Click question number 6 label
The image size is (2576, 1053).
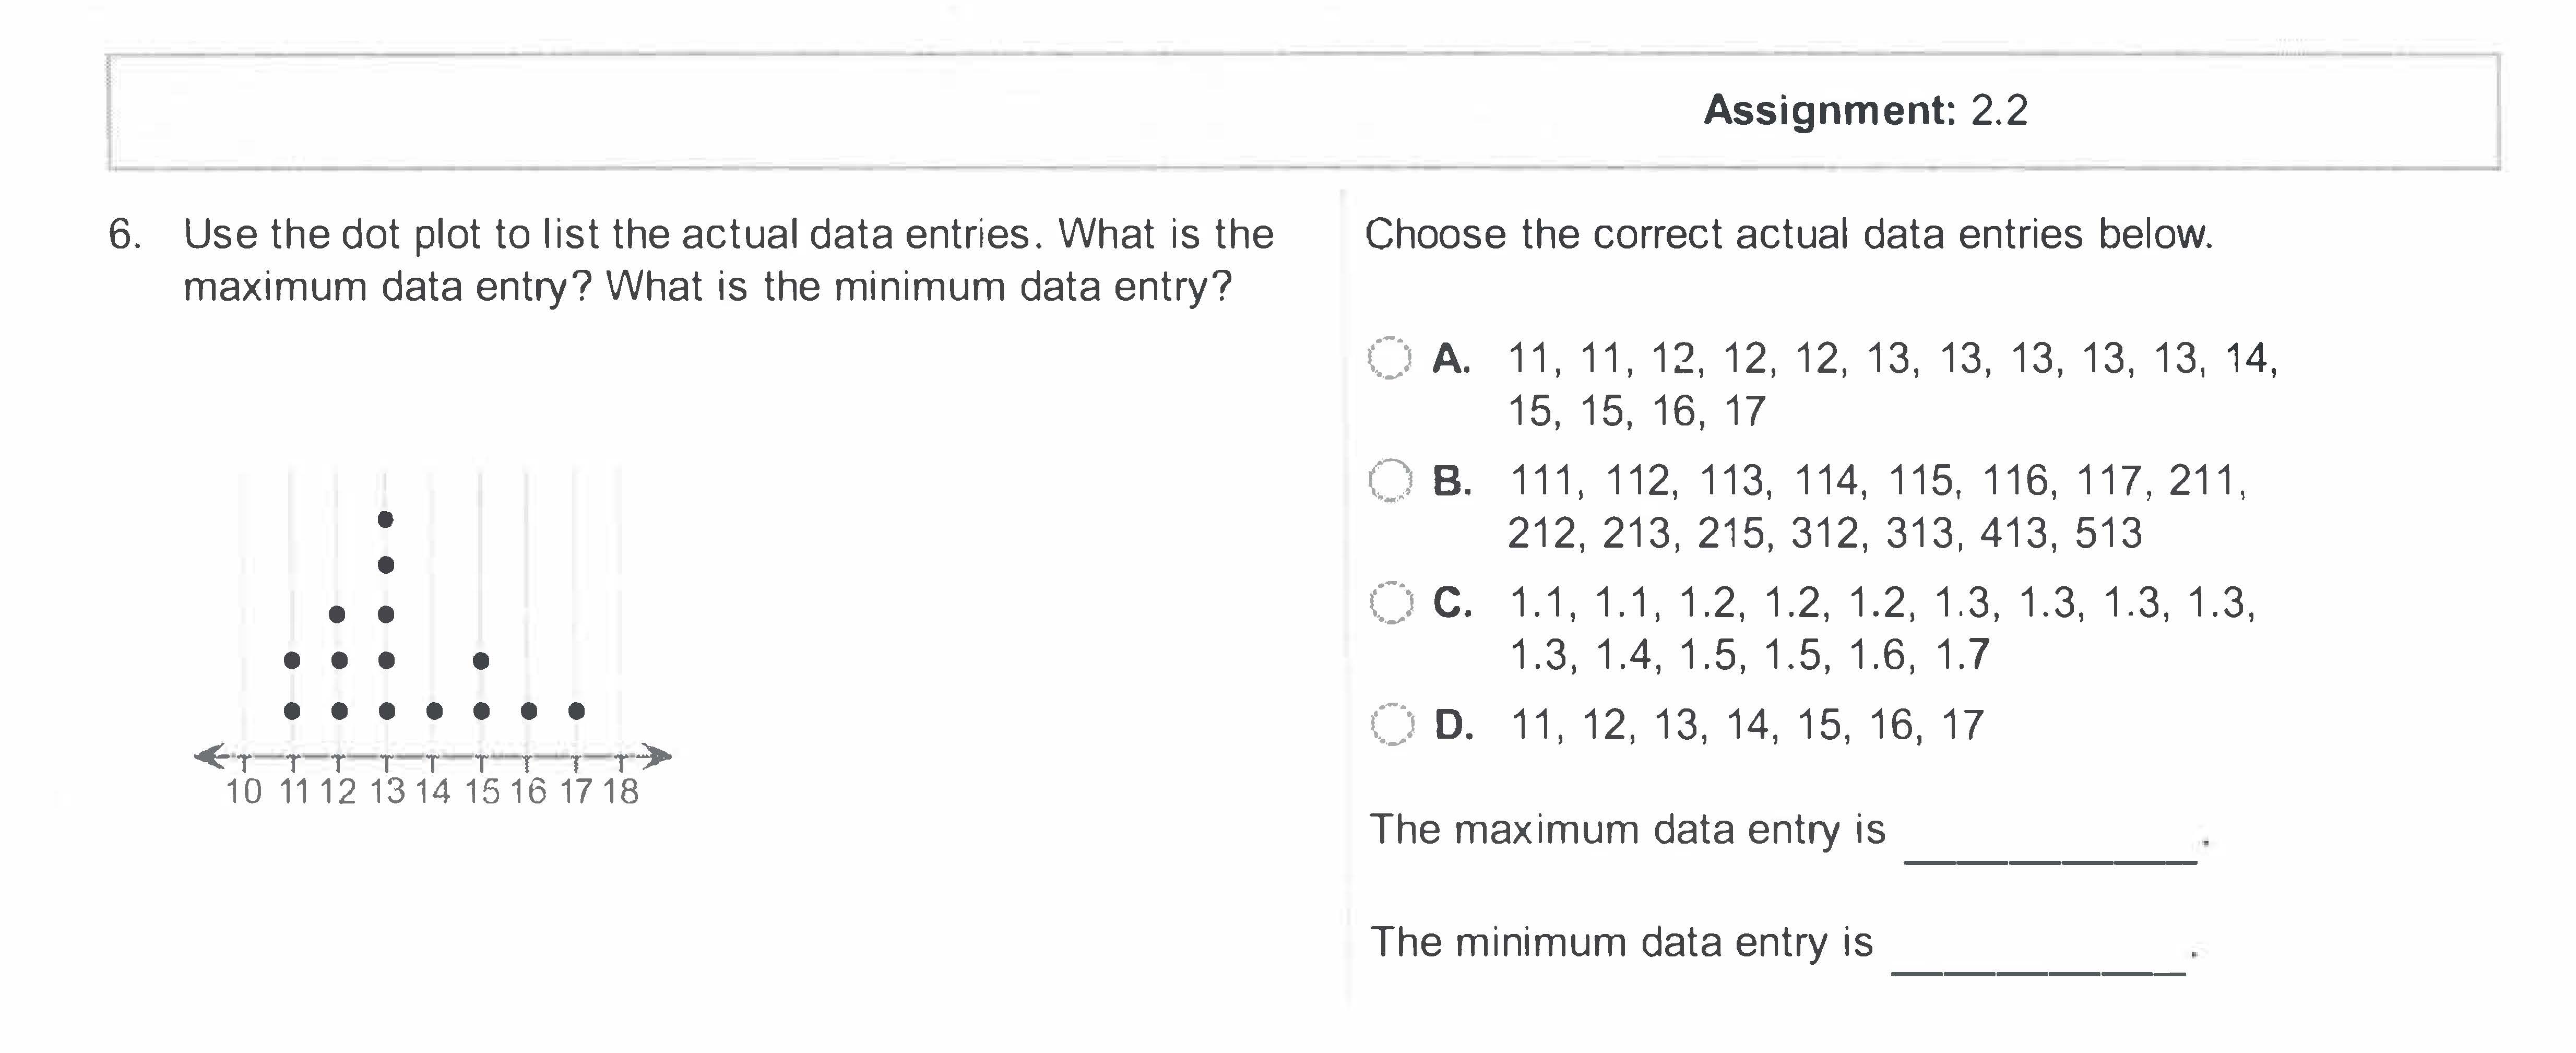point(124,235)
